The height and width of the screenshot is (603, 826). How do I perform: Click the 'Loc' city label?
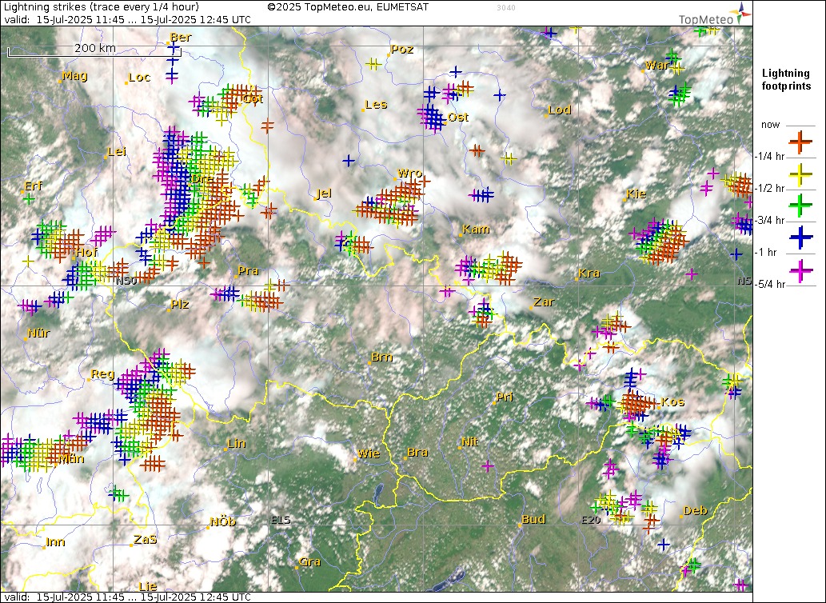pos(140,78)
